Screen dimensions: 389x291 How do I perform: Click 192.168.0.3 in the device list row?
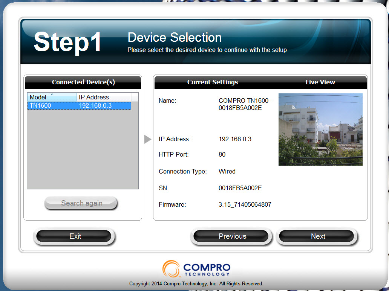[95, 105]
